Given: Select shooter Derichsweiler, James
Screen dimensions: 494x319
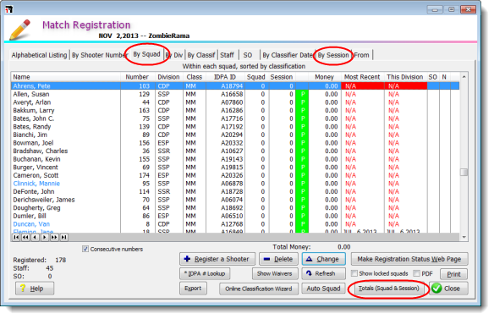Looking at the screenshot, I should (x=235, y=200).
